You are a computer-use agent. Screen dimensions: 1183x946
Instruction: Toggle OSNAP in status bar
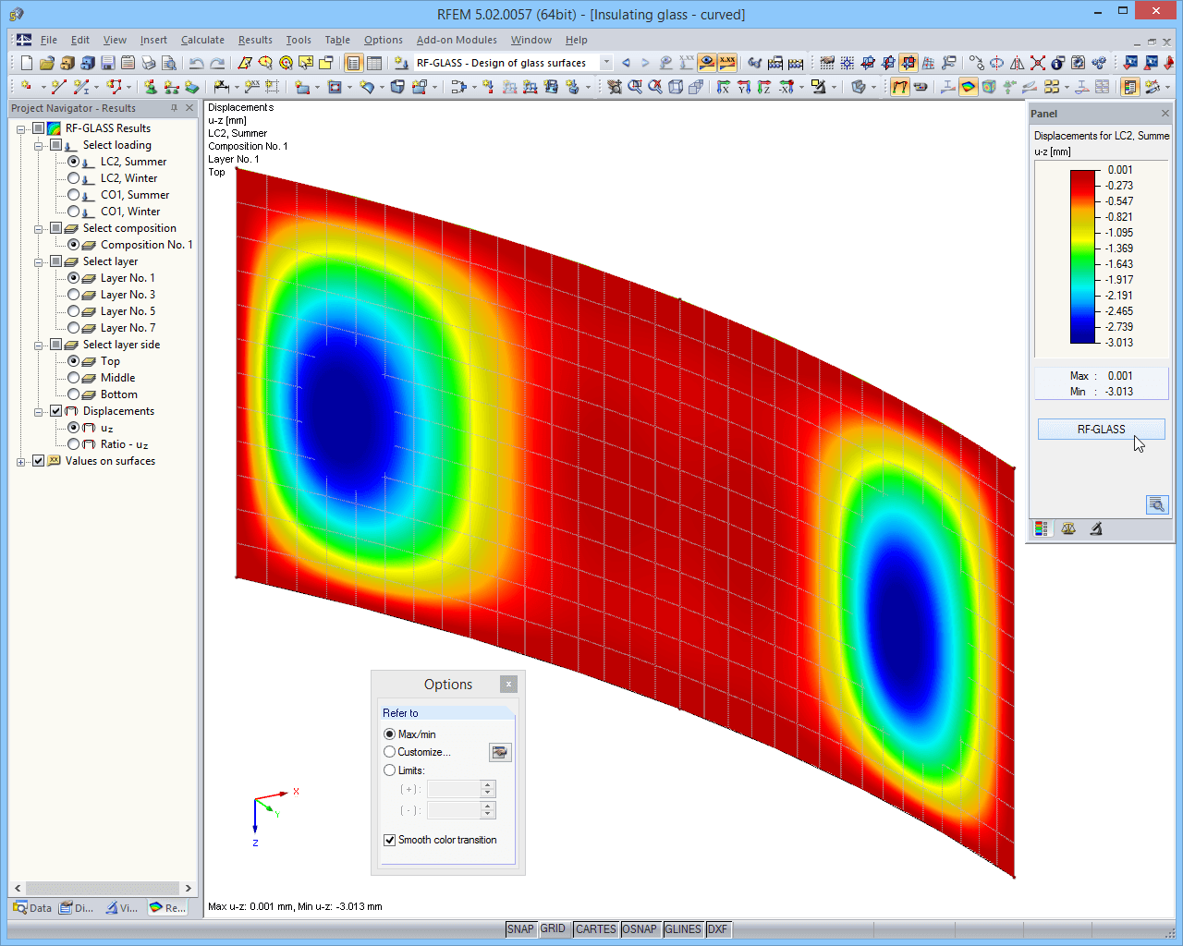(640, 929)
